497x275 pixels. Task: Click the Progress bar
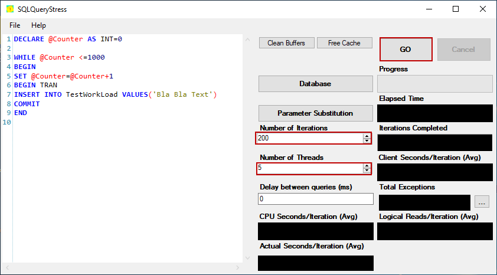[x=435, y=84]
